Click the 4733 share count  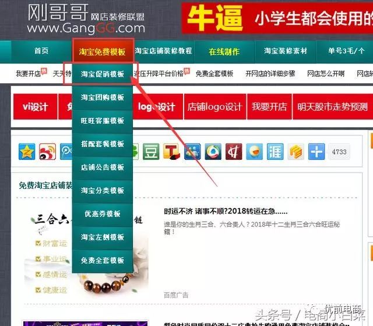point(339,152)
